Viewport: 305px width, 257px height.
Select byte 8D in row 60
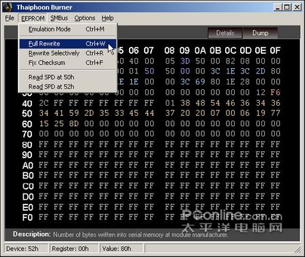click(x=74, y=123)
